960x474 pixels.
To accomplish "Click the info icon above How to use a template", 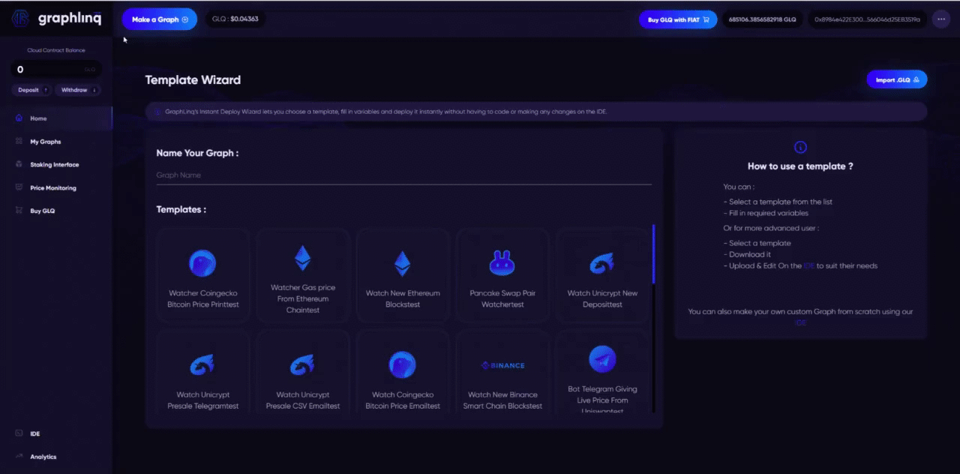I will point(800,148).
